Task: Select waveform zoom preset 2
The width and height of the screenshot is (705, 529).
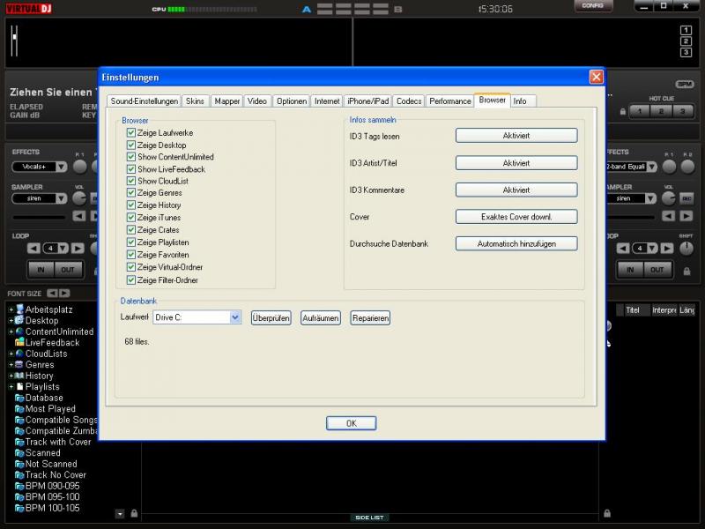Action: pos(686,41)
